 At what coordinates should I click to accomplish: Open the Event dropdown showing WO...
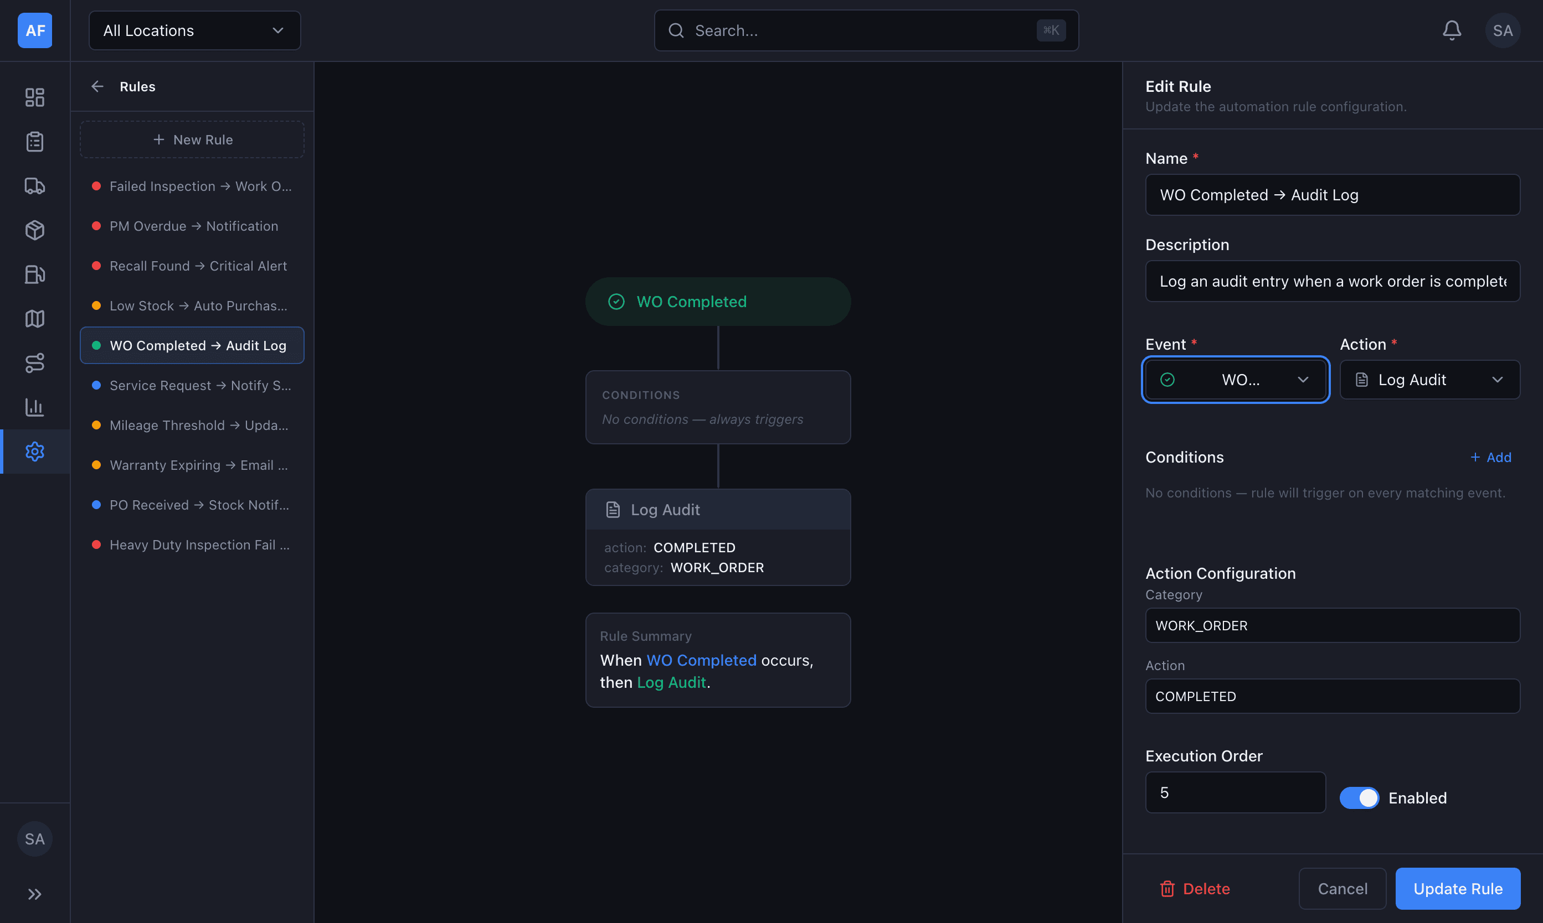pyautogui.click(x=1236, y=380)
